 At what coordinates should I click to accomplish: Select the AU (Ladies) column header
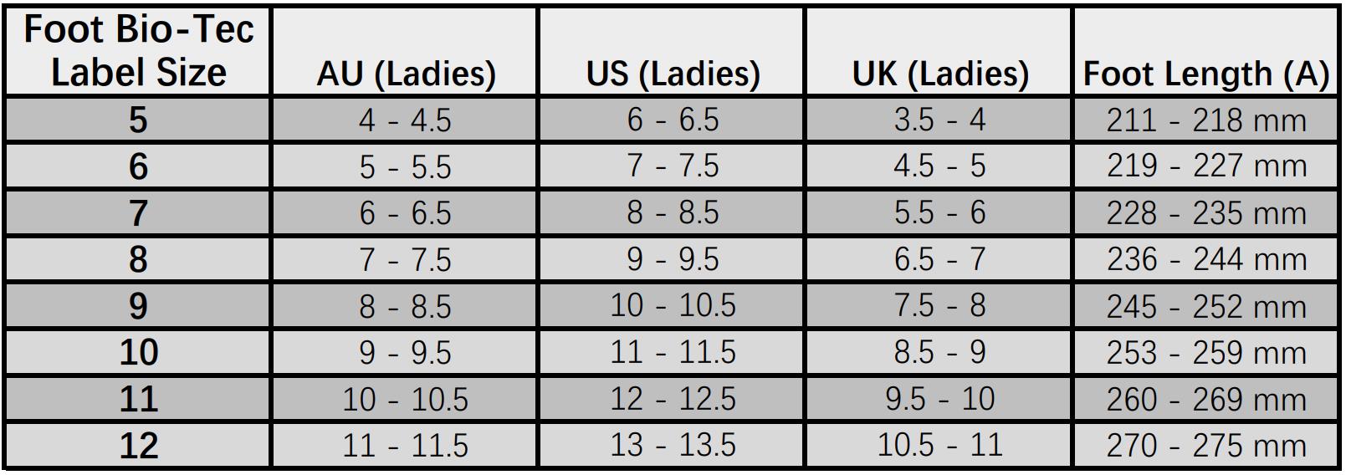coord(405,51)
